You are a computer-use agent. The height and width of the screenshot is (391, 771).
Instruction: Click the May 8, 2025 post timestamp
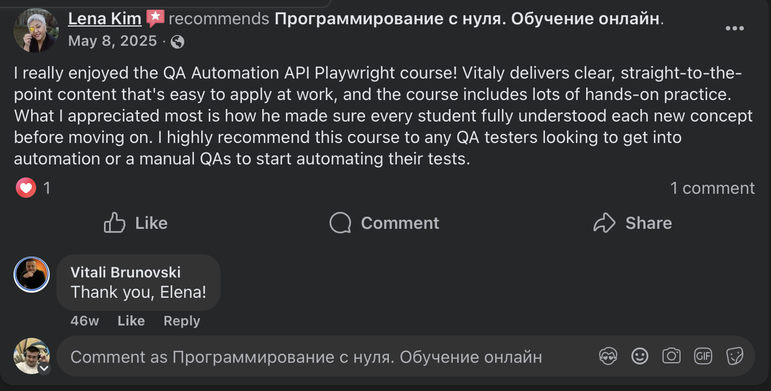112,41
